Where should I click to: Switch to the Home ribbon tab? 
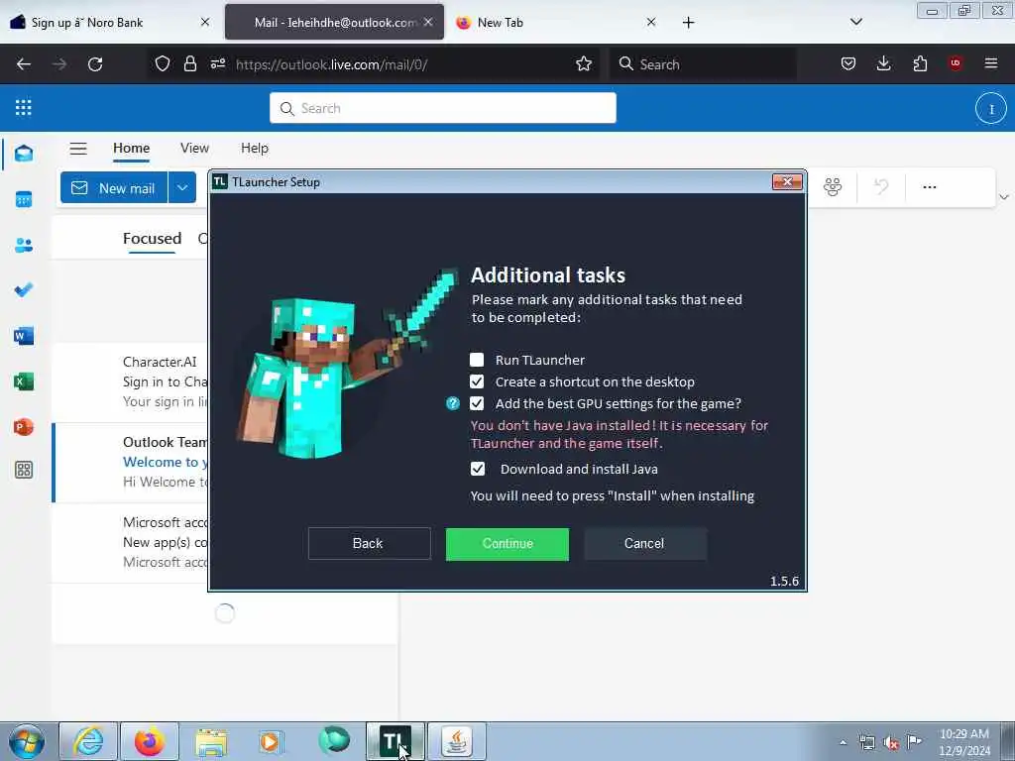coord(132,149)
